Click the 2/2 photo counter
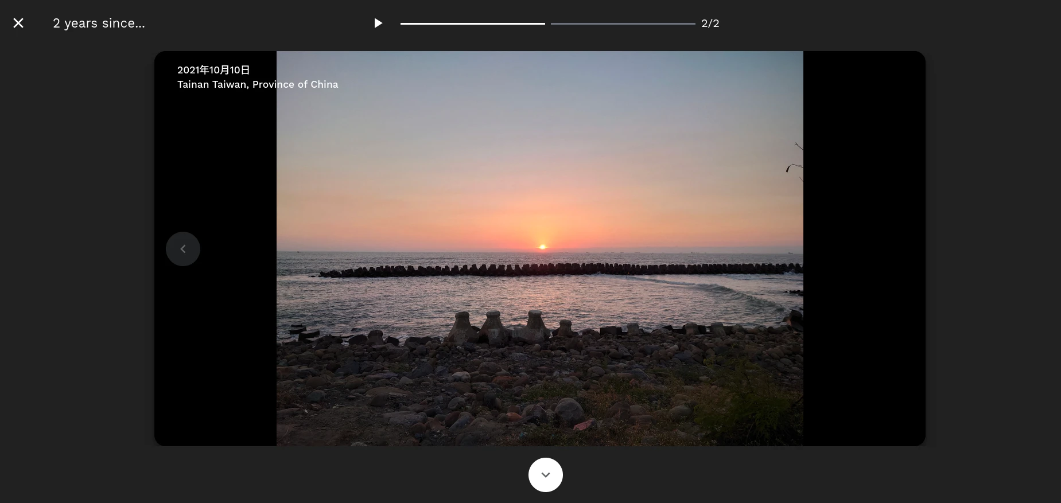 tap(710, 24)
